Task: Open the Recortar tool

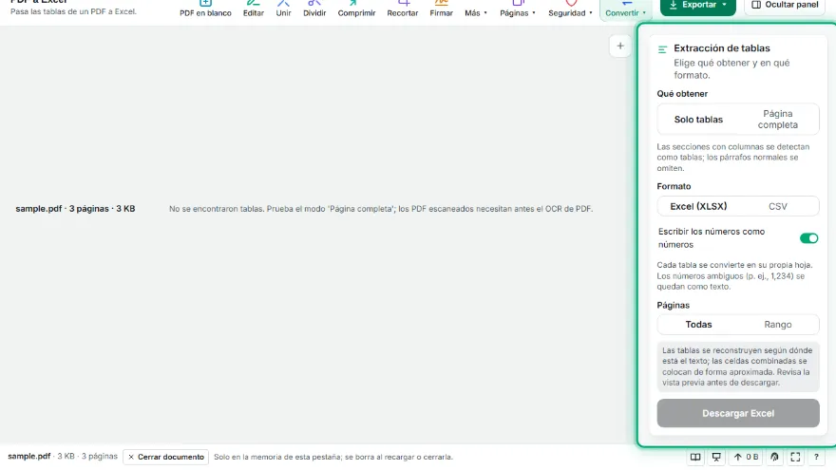Action: coord(403,9)
